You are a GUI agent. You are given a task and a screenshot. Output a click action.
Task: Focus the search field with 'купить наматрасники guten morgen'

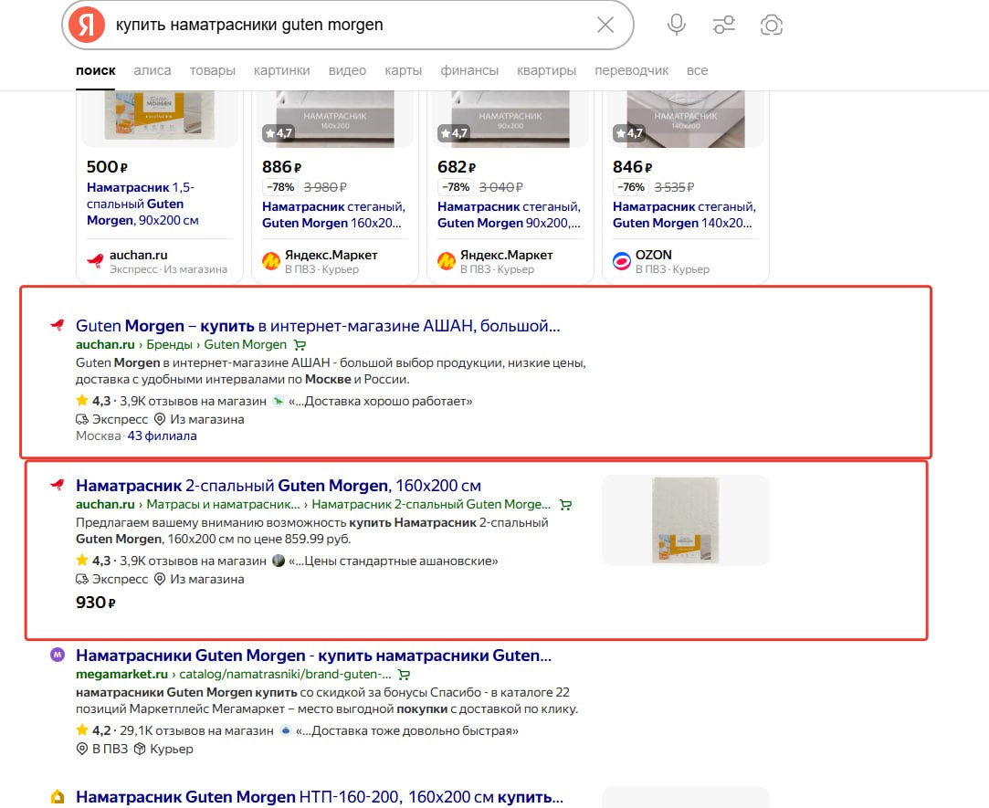pos(350,26)
